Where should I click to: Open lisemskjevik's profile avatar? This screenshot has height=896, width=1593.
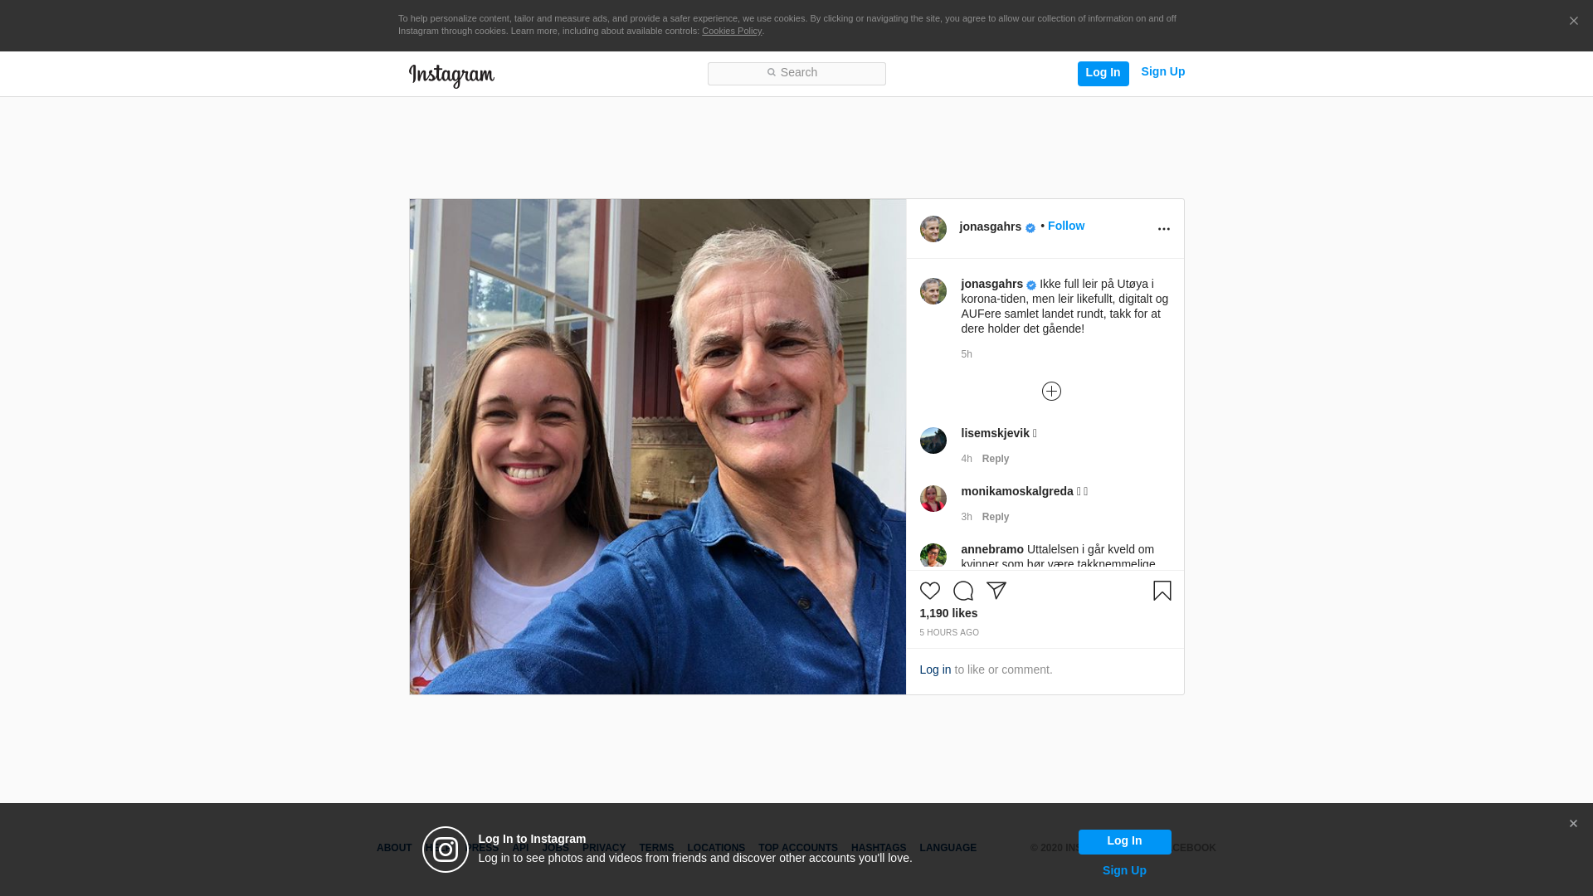pos(933,441)
